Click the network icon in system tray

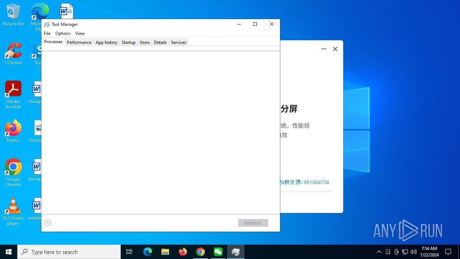click(x=405, y=252)
